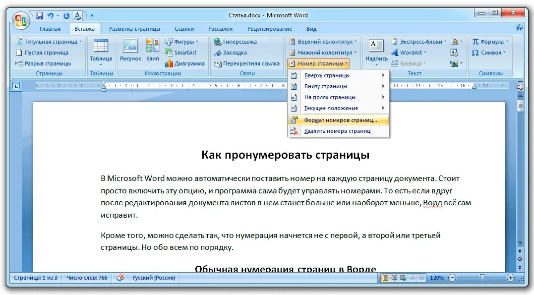Screen dimensions: 534x295
Task: Click the zoom slider handle
Action: (482, 278)
